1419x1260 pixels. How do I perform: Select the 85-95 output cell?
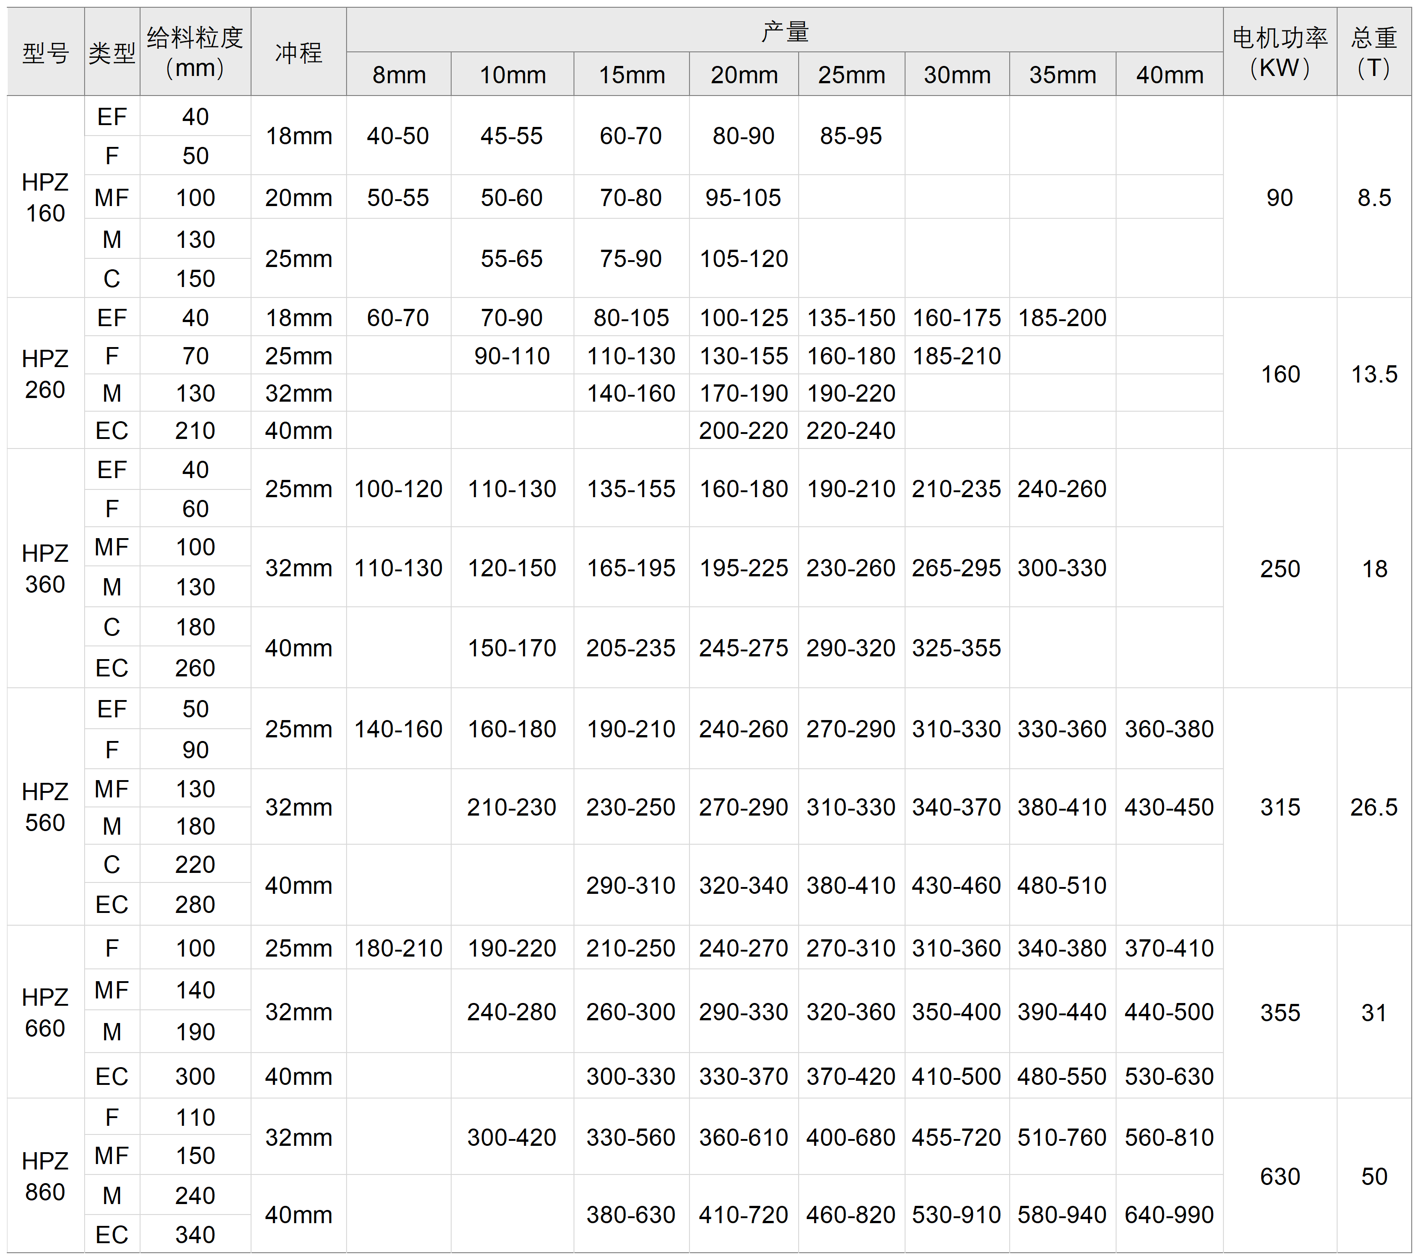point(850,136)
